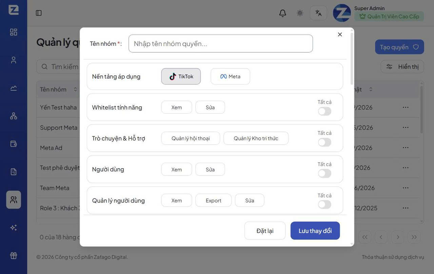Open the language translation icon
Viewport: 434px width, 274px height.
(318, 13)
